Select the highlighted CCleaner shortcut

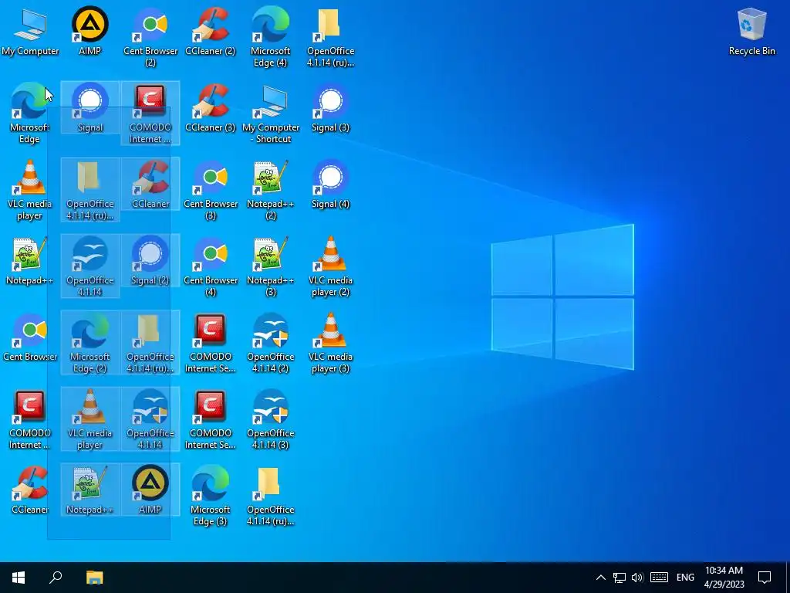(x=150, y=184)
